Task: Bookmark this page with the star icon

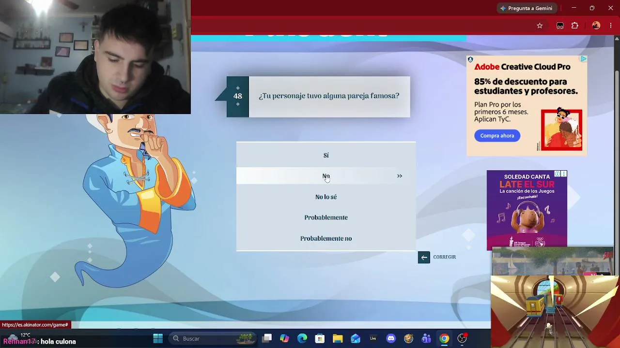Action: 540,26
